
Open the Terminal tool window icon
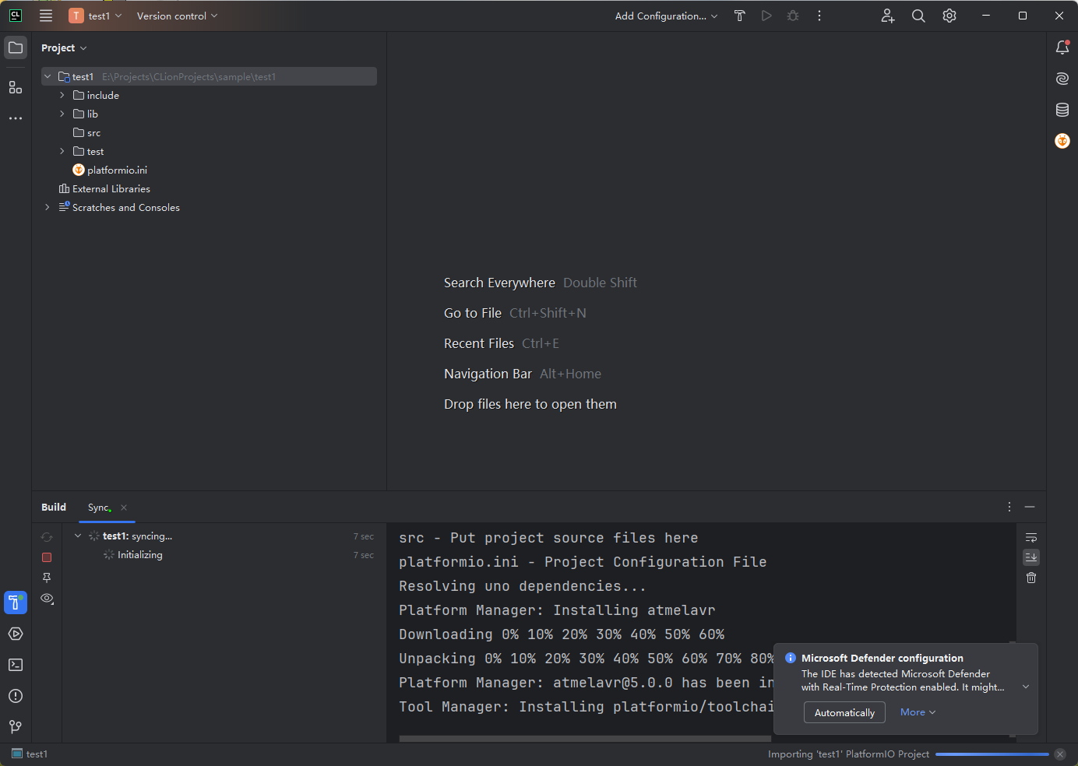click(16, 665)
